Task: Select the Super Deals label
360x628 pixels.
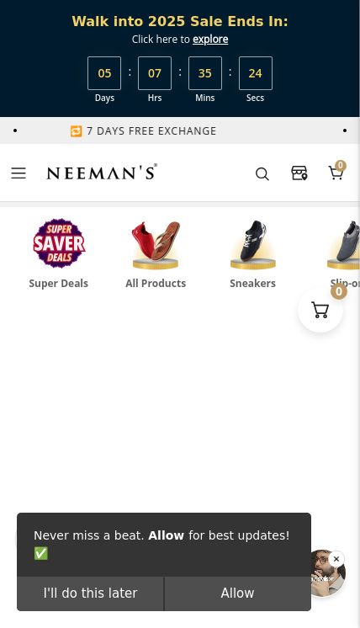Action: (58, 283)
